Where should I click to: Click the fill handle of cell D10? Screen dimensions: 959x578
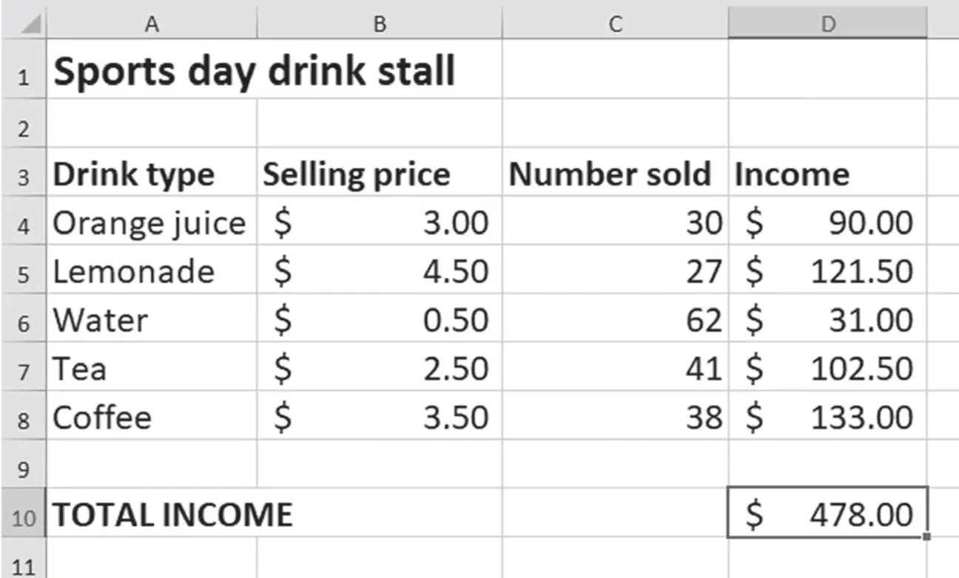[926, 537]
